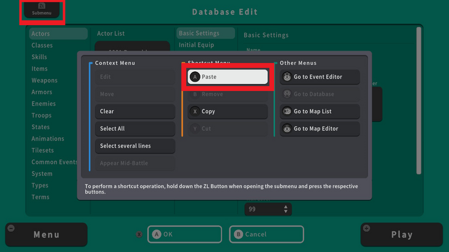Screen dimensions: 449x252
Task: Click the Go to Event Editor icon
Action: click(x=287, y=77)
